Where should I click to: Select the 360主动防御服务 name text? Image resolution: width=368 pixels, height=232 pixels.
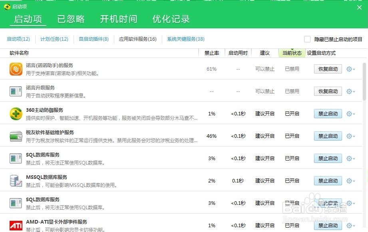tap(45, 110)
